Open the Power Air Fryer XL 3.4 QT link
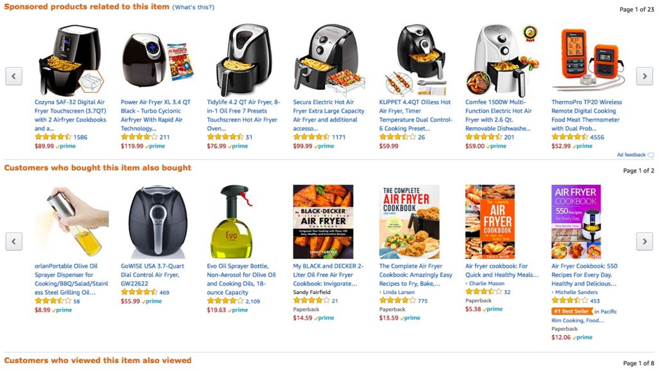The image size is (659, 370). point(156,115)
